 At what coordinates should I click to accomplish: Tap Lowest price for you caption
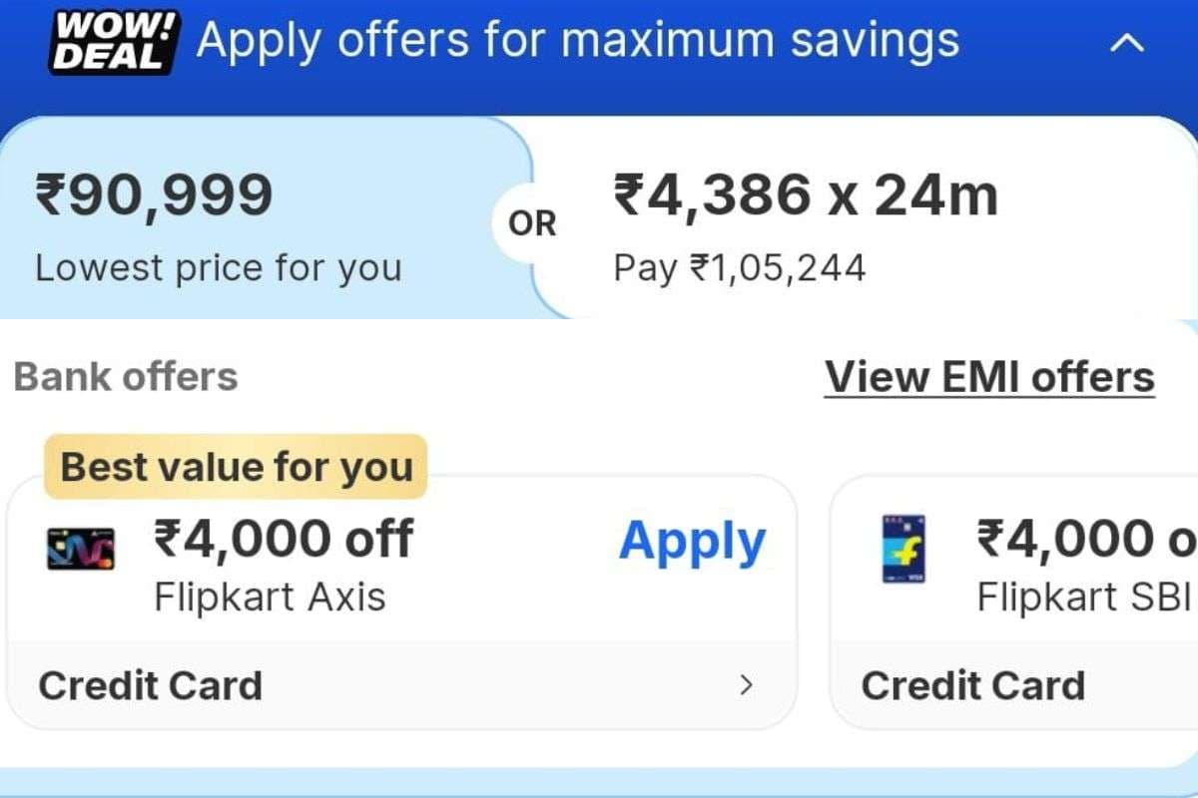(x=219, y=268)
